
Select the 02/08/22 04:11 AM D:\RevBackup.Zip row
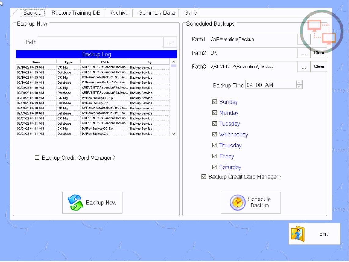click(93, 133)
